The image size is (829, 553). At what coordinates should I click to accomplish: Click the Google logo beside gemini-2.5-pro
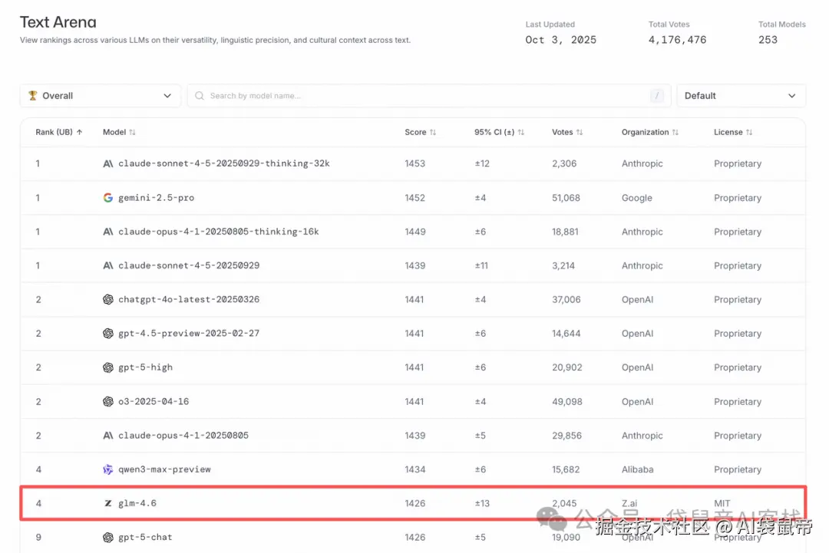pos(108,198)
